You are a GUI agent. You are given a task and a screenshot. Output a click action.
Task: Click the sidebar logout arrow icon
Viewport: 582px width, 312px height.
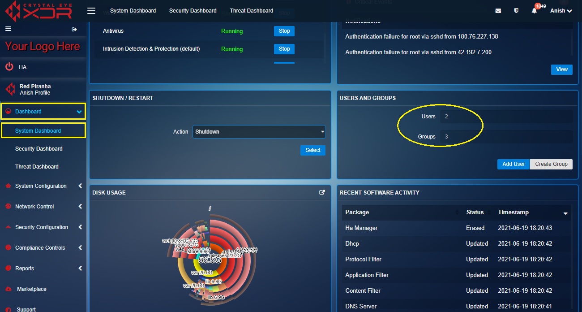[74, 29]
